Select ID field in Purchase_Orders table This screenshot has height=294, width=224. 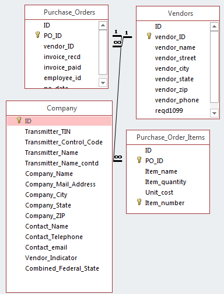click(47, 25)
